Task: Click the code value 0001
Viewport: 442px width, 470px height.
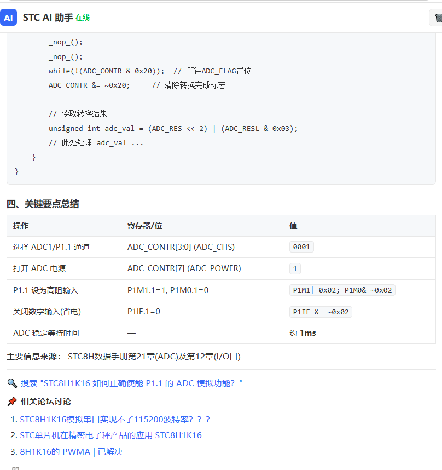Action: (301, 247)
